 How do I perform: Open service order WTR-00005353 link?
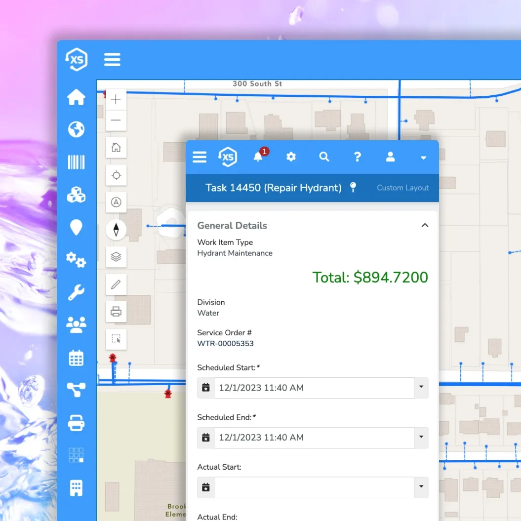point(225,343)
